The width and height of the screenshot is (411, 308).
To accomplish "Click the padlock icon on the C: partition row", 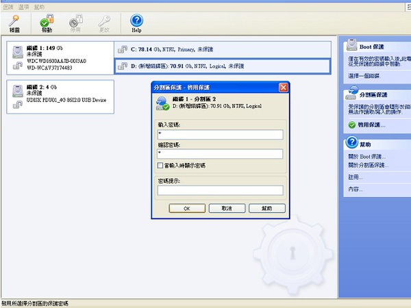I will point(123,49).
